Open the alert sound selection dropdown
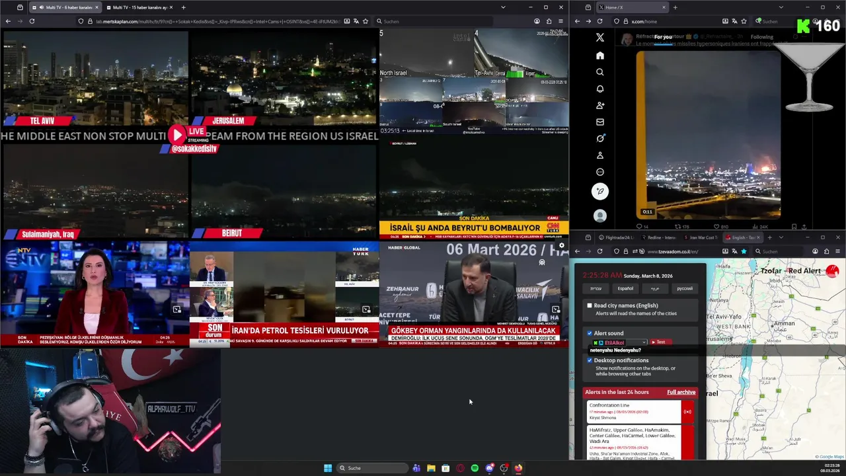The height and width of the screenshot is (476, 846). click(619, 342)
